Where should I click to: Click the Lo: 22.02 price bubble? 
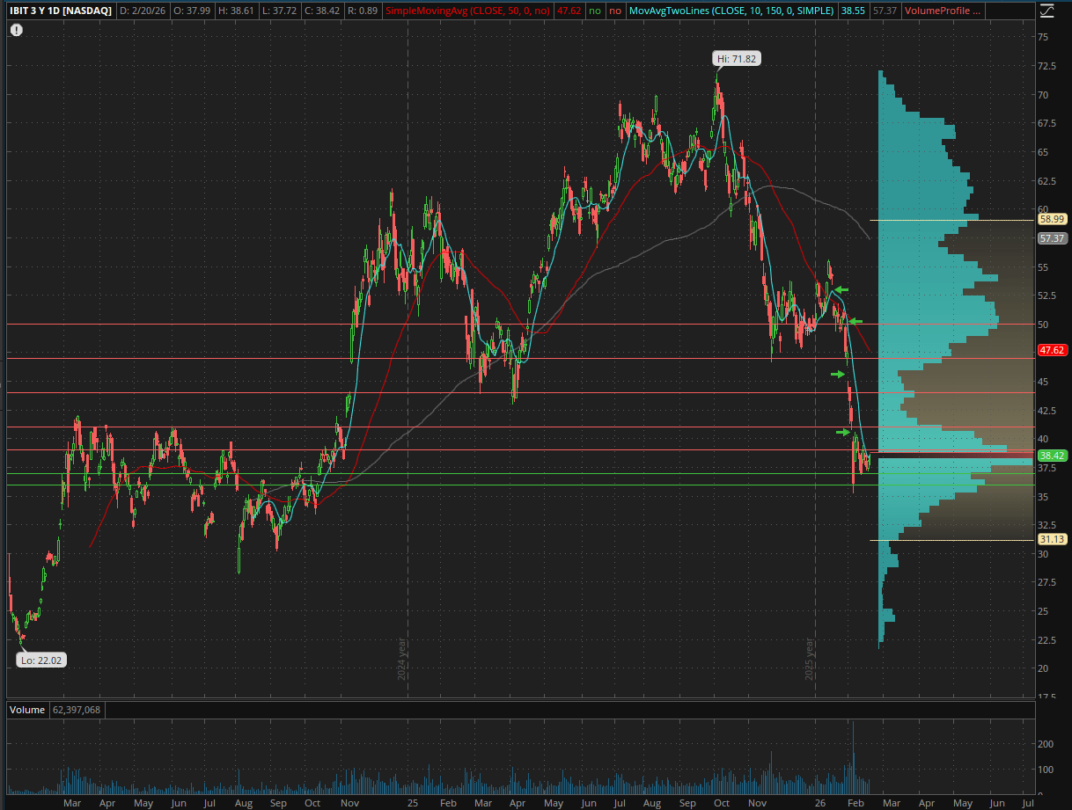[x=40, y=660]
